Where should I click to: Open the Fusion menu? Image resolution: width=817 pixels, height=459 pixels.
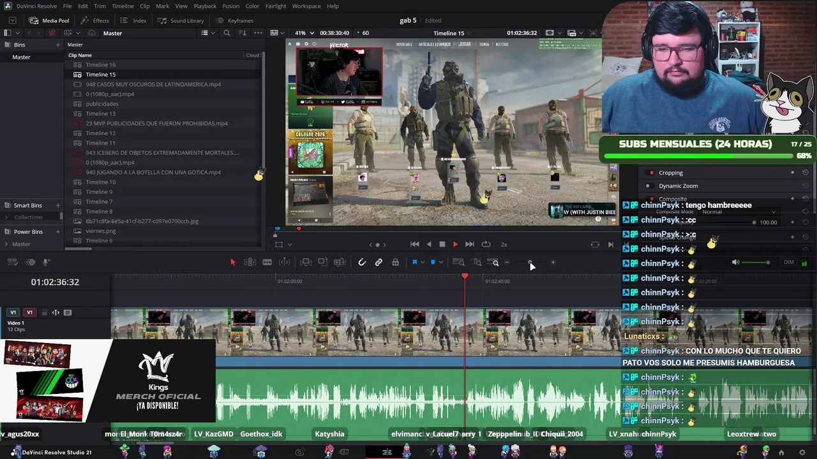pyautogui.click(x=231, y=6)
